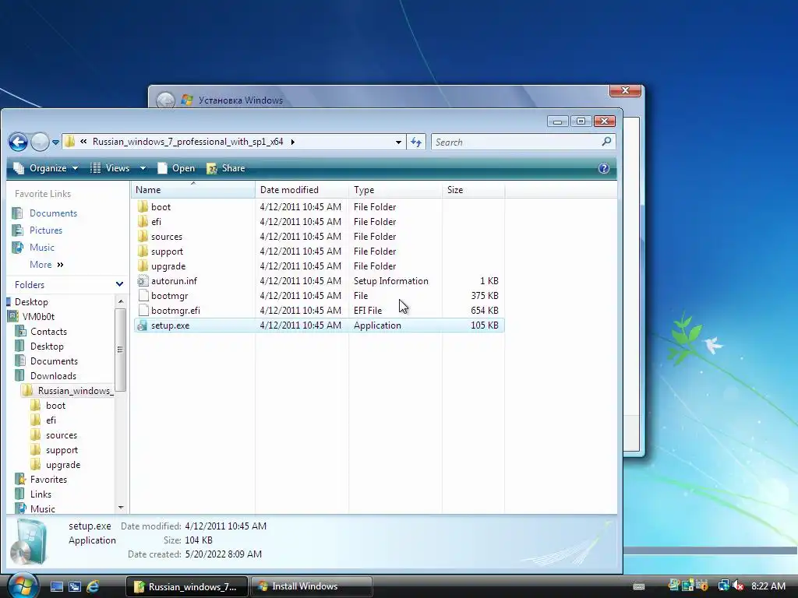Collapse the Folders pane chevron

119,284
